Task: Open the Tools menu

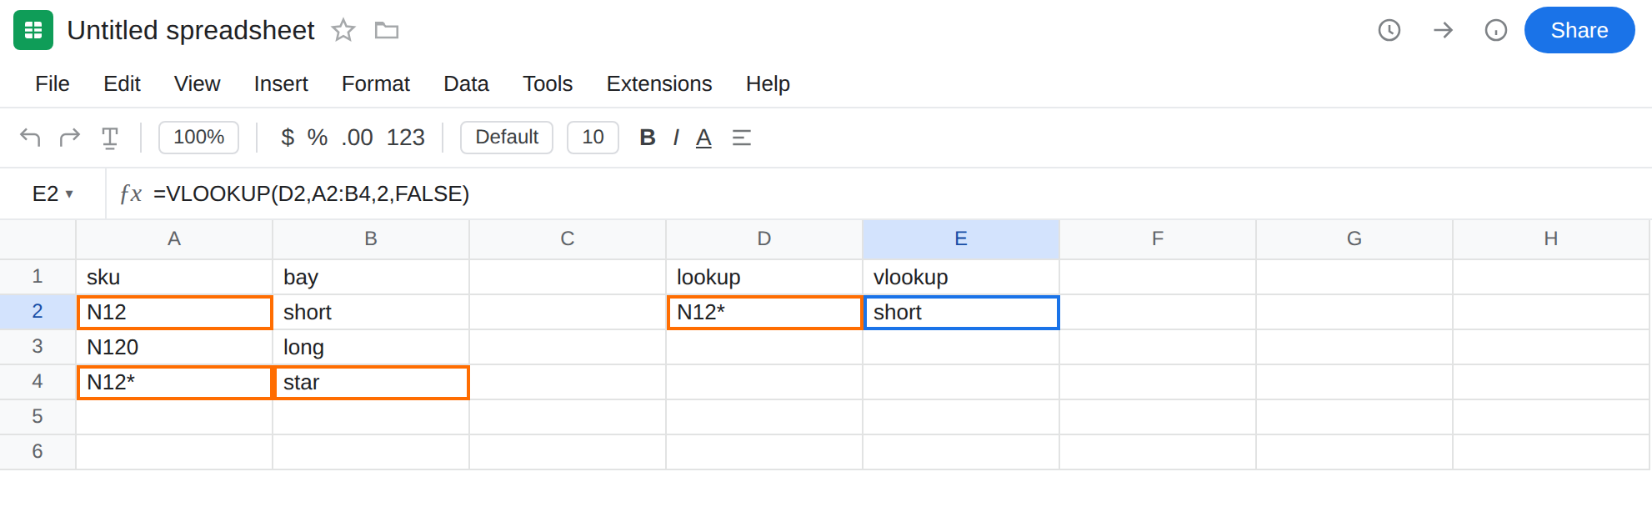Action: [x=548, y=83]
